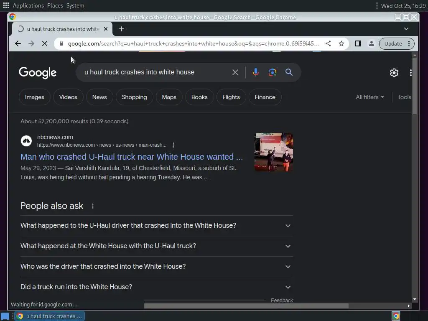The image size is (428, 321).
Task: Open the Places menu in top panel
Action: point(55,5)
